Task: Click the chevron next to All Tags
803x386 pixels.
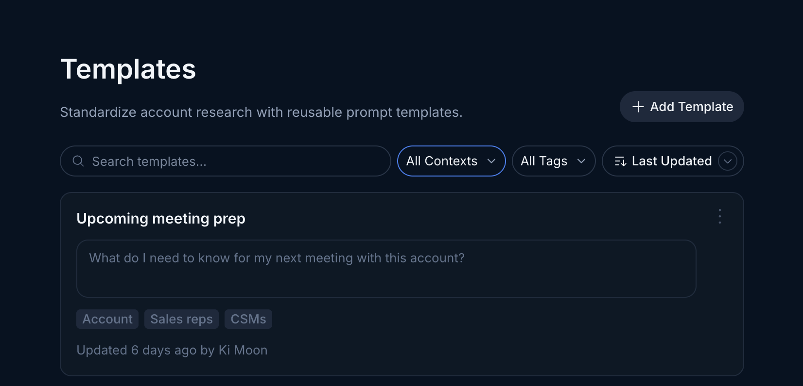Action: (581, 161)
